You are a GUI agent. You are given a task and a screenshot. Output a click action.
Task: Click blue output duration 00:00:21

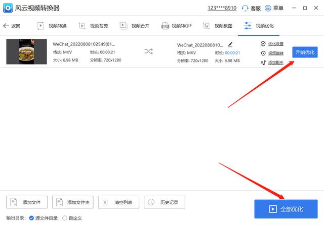tap(232, 53)
